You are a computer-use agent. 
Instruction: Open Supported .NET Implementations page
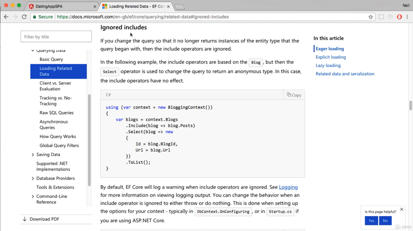point(53,166)
